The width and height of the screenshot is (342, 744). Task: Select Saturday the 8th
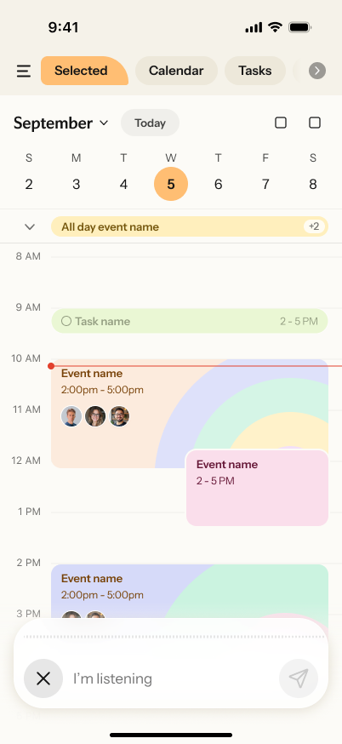coord(313,184)
